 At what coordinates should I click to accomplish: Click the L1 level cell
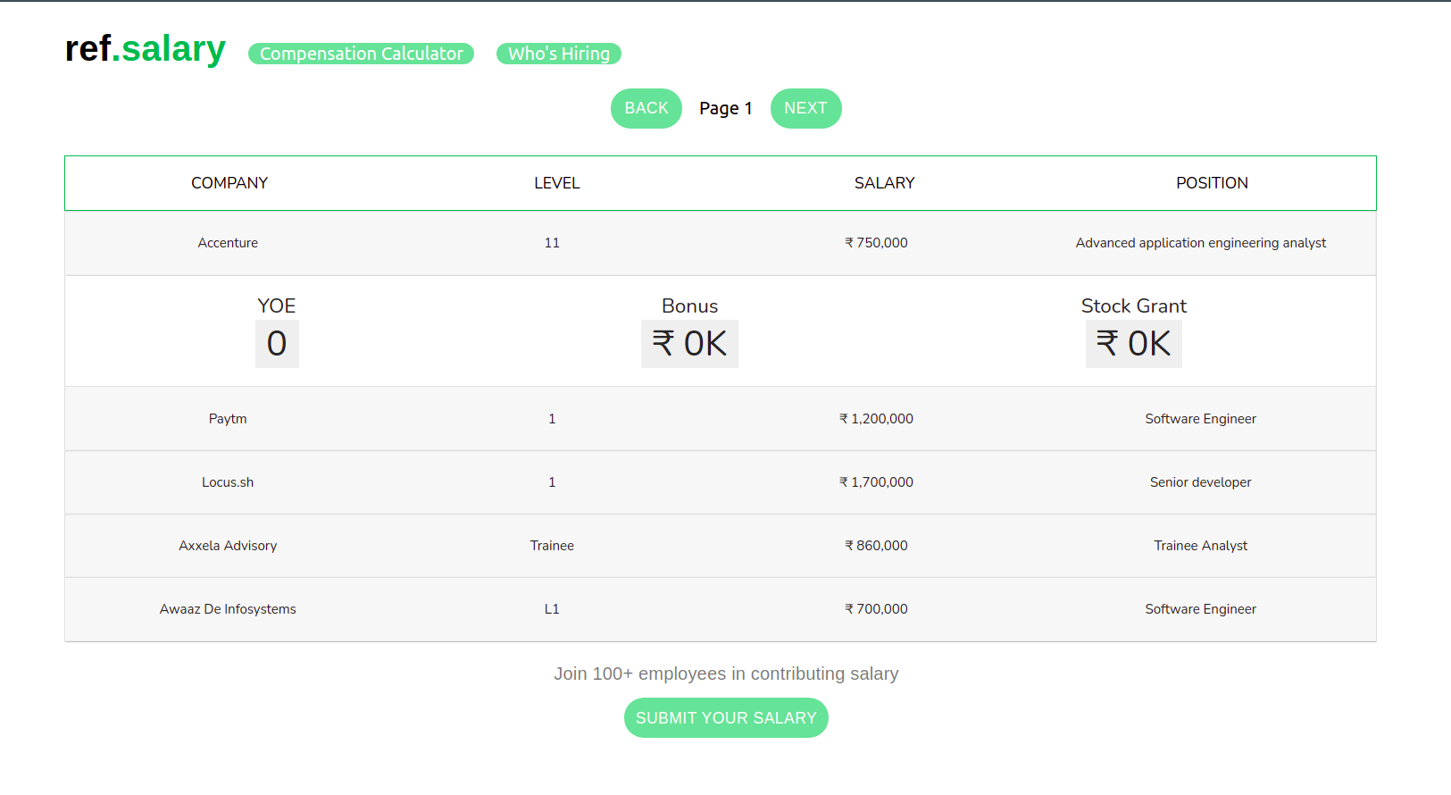click(x=552, y=609)
